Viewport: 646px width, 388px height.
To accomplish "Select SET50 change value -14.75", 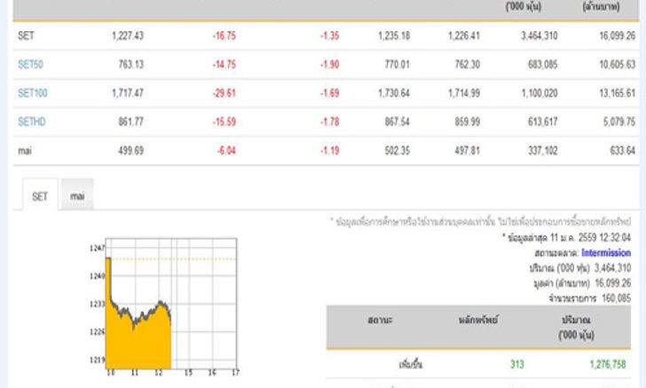I will tap(225, 64).
